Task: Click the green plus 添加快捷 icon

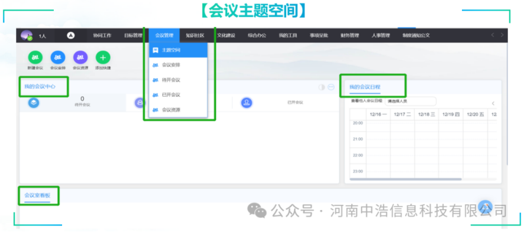Action: [103, 58]
